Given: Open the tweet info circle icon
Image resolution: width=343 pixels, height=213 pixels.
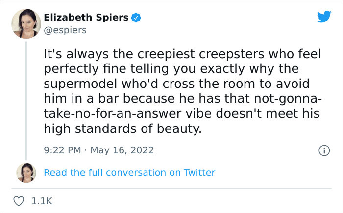Looking at the screenshot, I should tap(323, 150).
